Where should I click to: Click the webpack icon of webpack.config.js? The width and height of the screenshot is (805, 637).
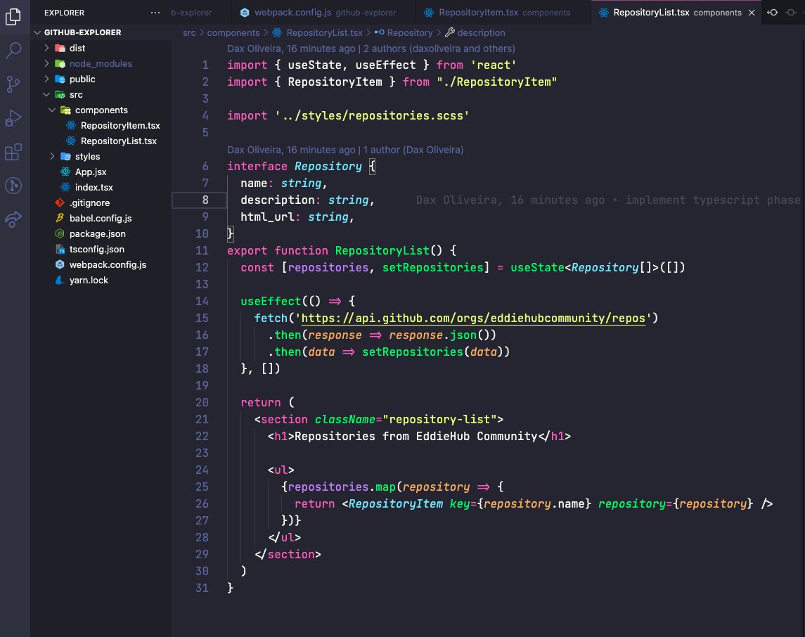point(60,264)
